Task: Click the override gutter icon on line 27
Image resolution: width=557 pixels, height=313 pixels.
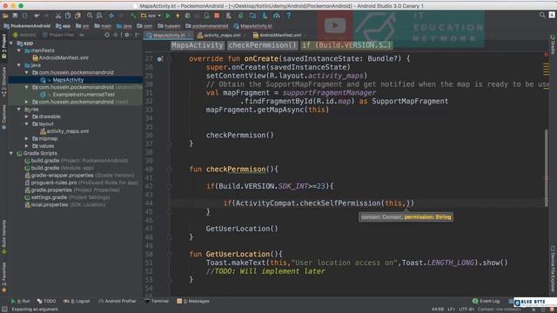Action: coord(160,59)
